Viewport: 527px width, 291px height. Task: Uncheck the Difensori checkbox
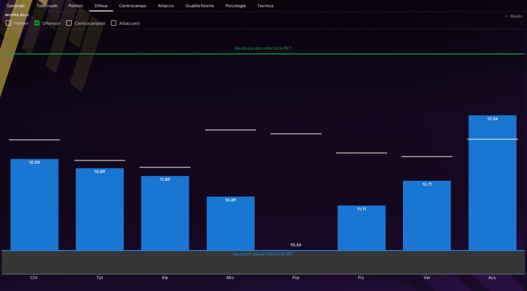(37, 23)
